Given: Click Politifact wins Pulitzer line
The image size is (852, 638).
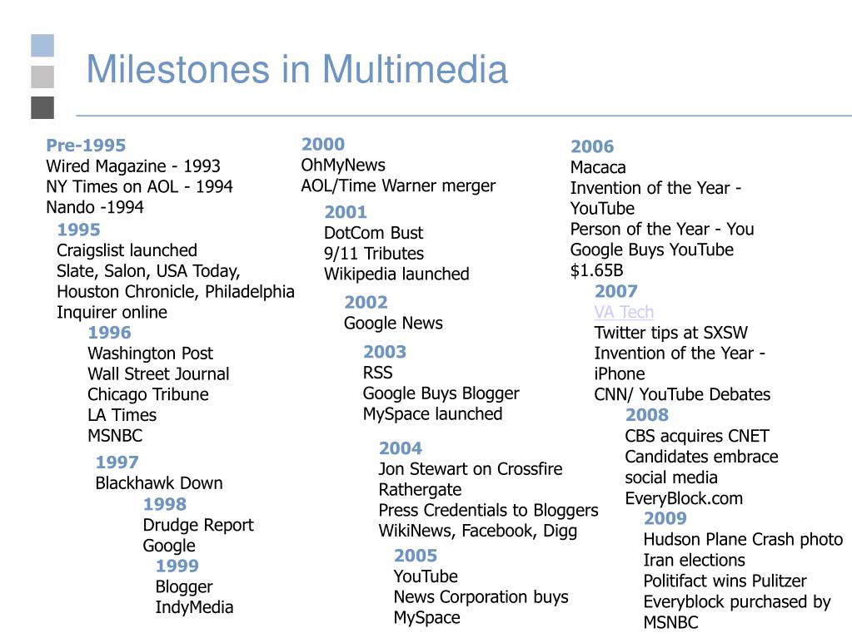Looking at the screenshot, I should 725,581.
